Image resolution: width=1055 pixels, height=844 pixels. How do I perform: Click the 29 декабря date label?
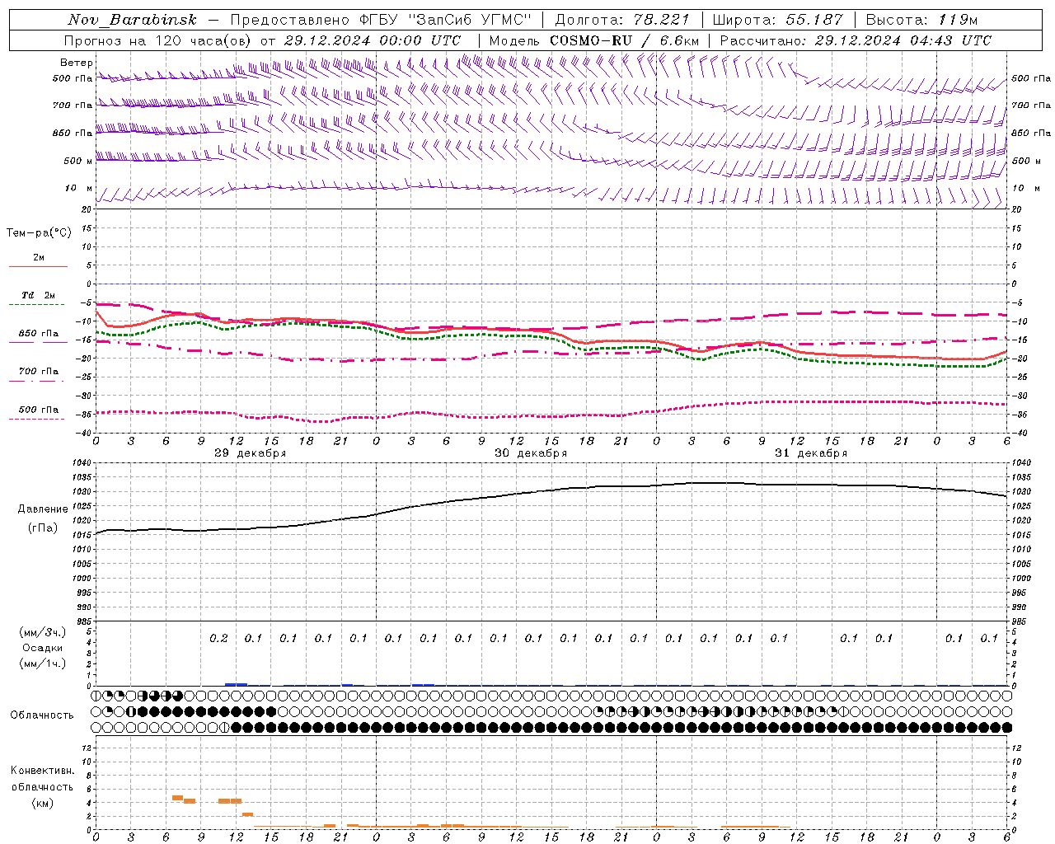tap(251, 453)
